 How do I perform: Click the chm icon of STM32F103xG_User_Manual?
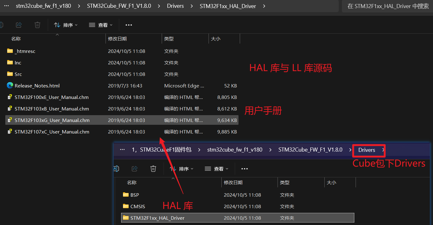pyautogui.click(x=10, y=120)
